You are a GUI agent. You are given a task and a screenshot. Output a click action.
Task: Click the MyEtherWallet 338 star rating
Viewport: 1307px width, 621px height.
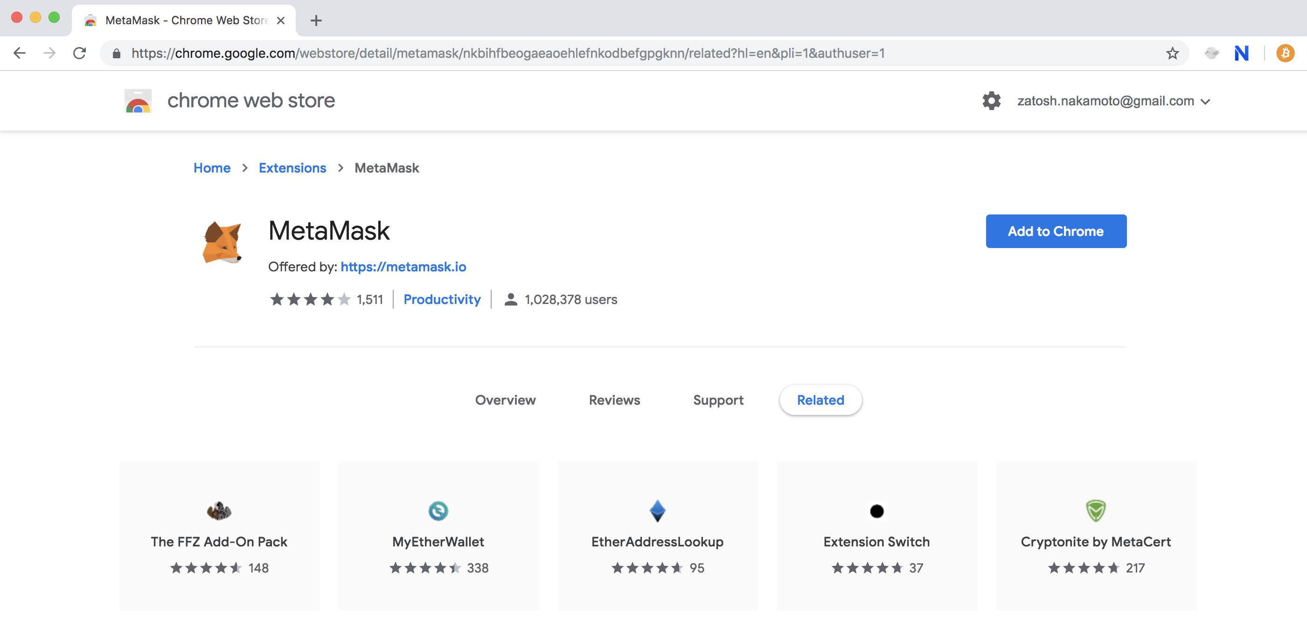[x=439, y=568]
